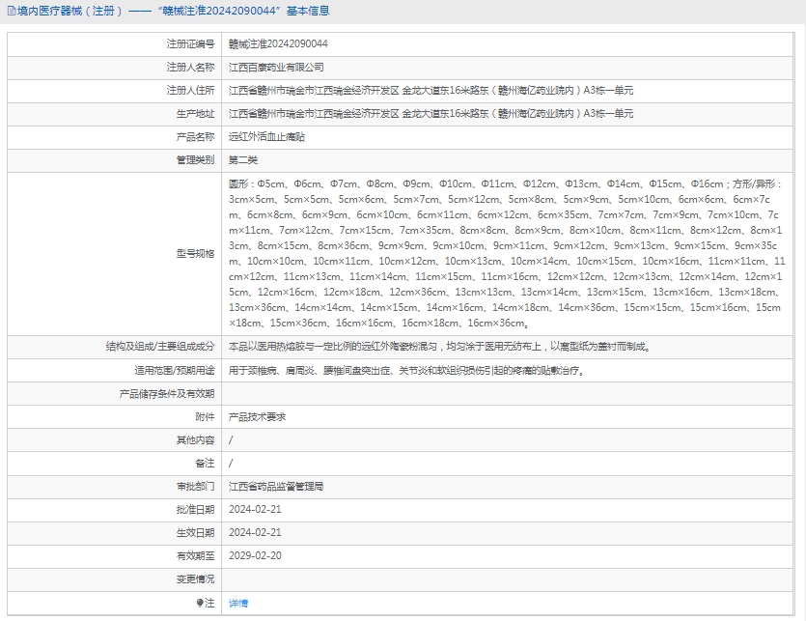Viewport: 806px width, 621px height.
Task: Click the document icon before 境内医疗器械
Action: pos(11,12)
